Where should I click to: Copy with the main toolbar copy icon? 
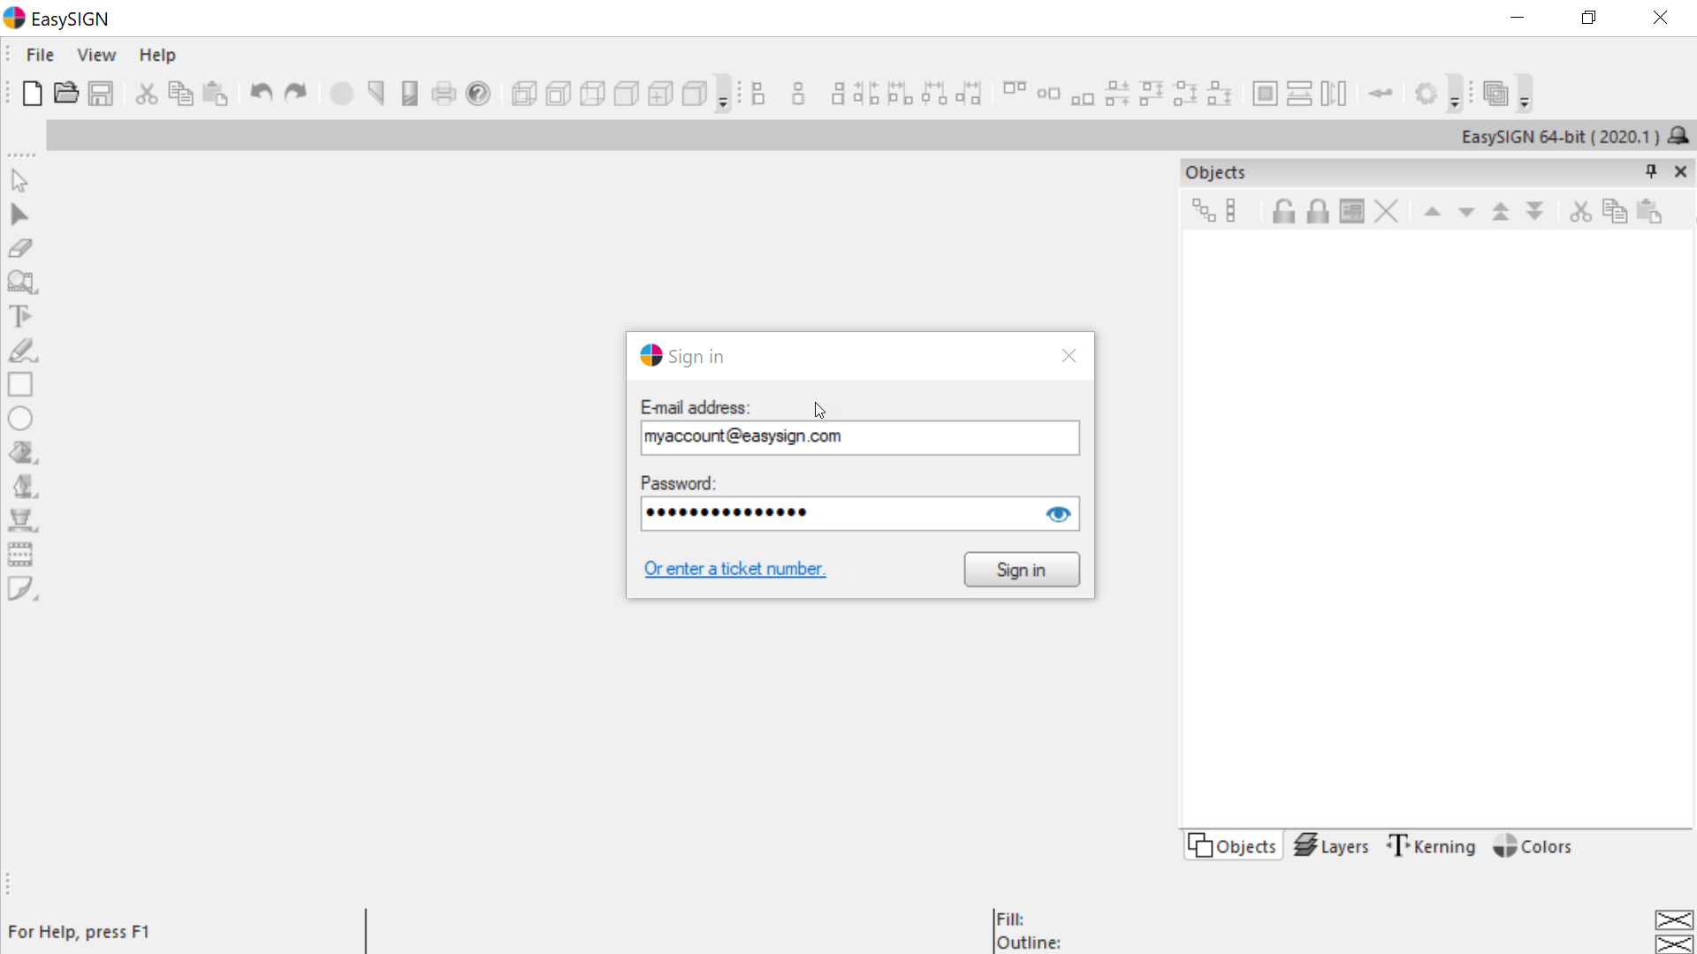180,94
